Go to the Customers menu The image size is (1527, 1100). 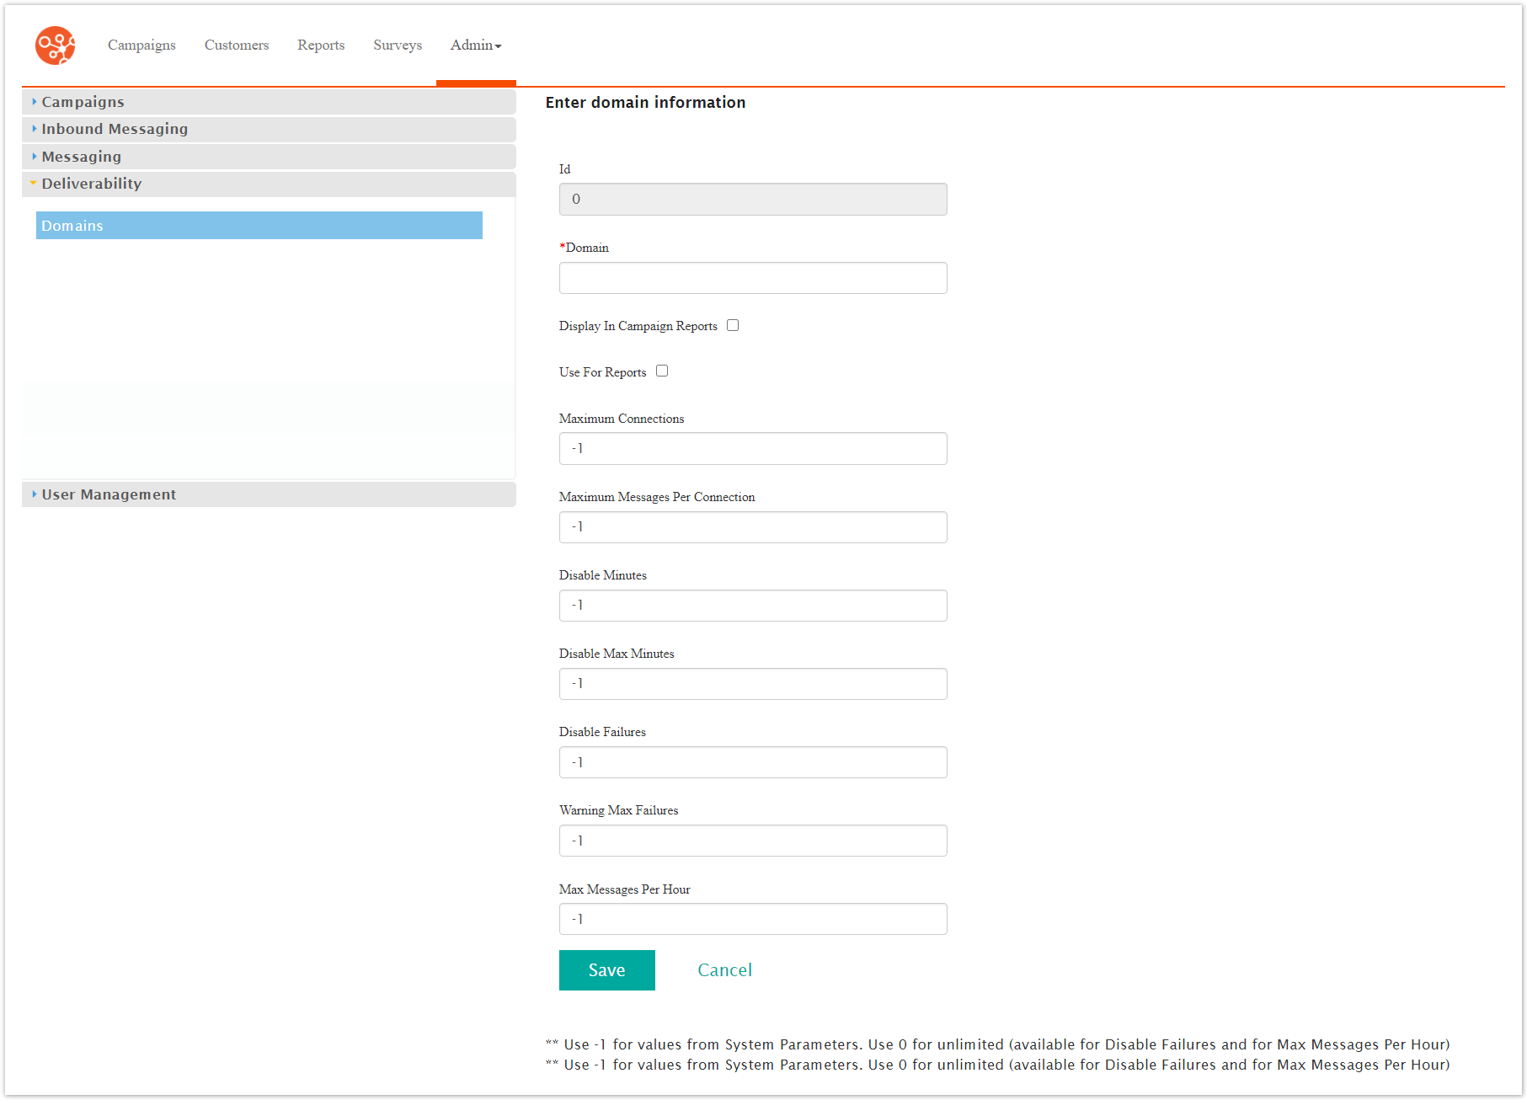pyautogui.click(x=237, y=45)
